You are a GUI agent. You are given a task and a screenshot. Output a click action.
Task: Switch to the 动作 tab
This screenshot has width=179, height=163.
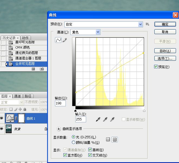(x=25, y=38)
